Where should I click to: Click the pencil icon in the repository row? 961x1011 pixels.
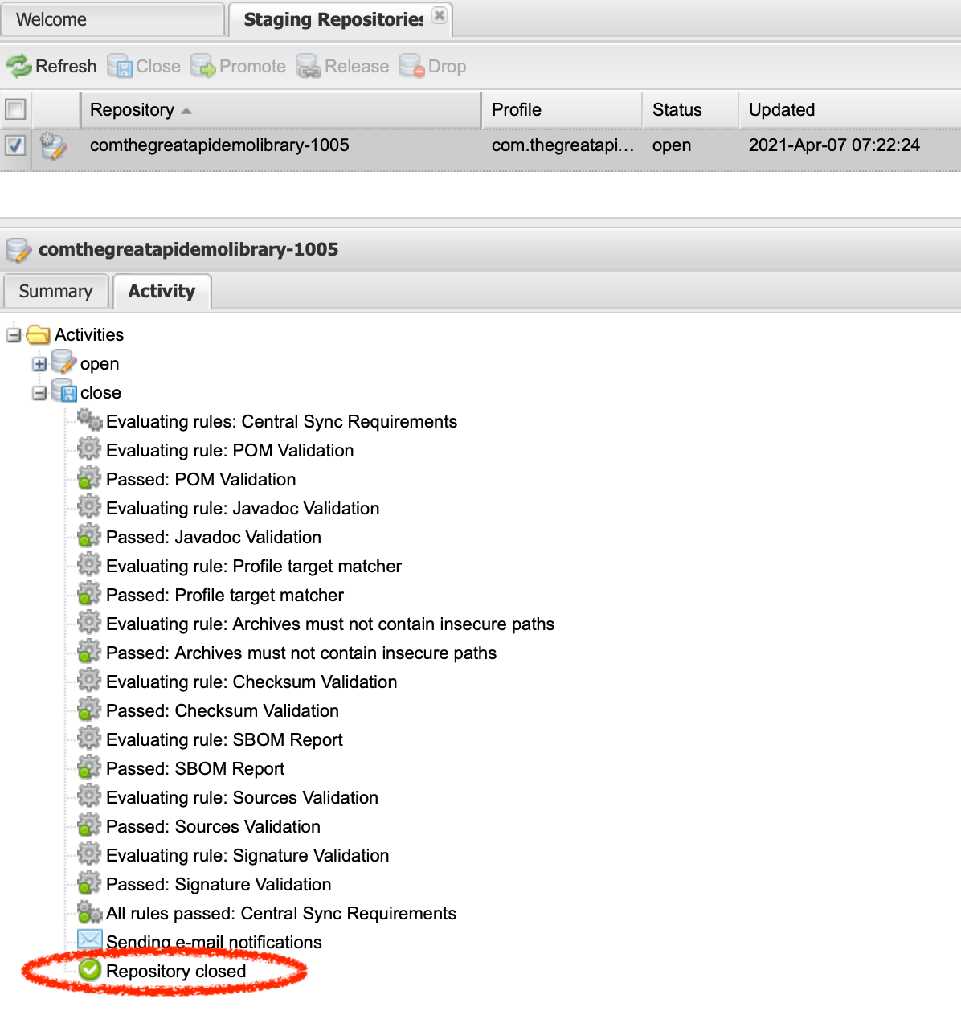point(53,145)
